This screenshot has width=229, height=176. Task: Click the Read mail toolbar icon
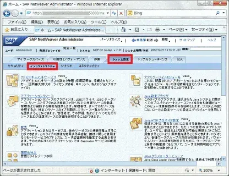pyautogui.click(x=149, y=30)
